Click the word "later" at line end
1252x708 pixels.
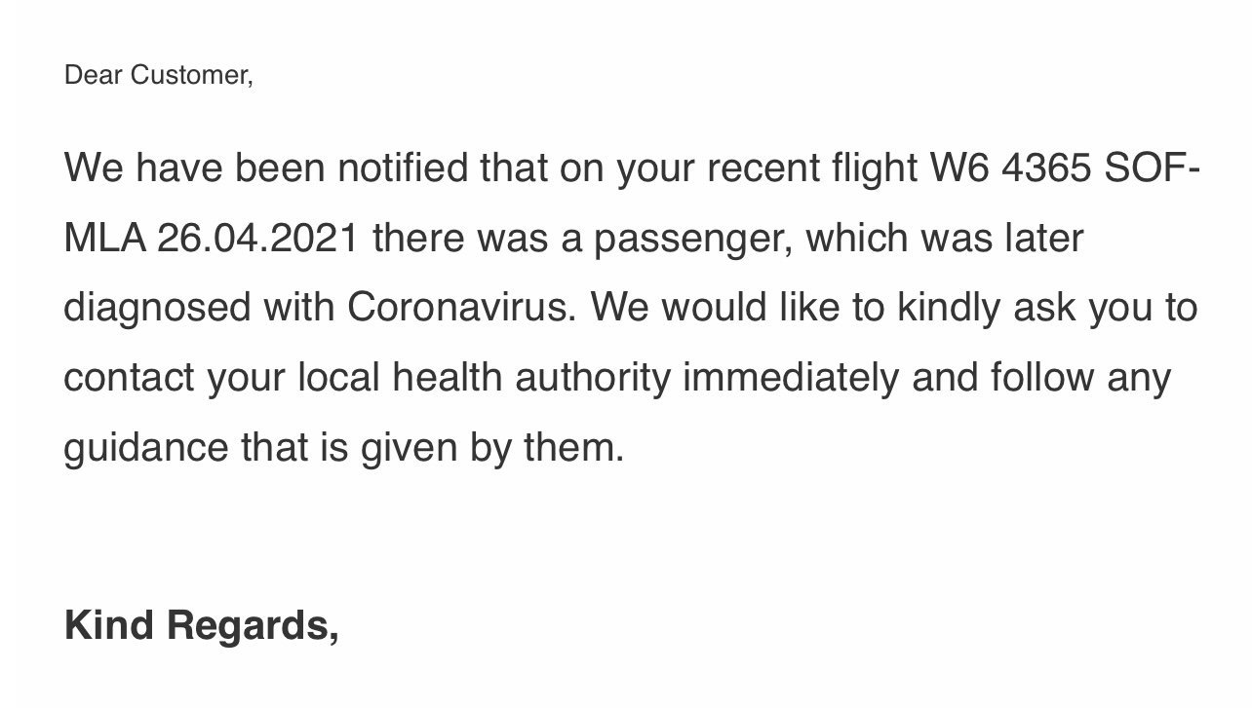coord(1044,239)
